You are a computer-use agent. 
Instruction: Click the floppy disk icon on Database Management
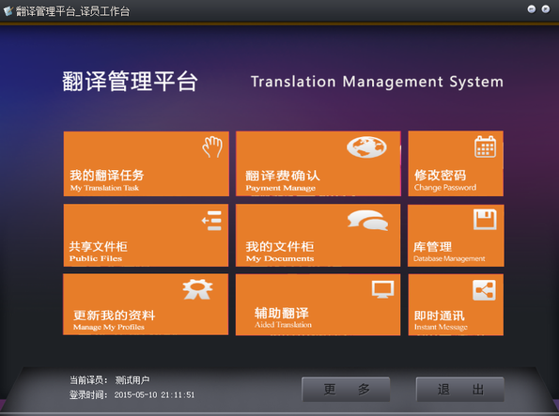pyautogui.click(x=485, y=220)
